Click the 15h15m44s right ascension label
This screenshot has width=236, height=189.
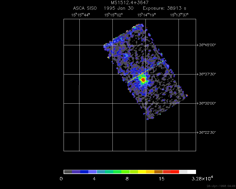click(80, 15)
